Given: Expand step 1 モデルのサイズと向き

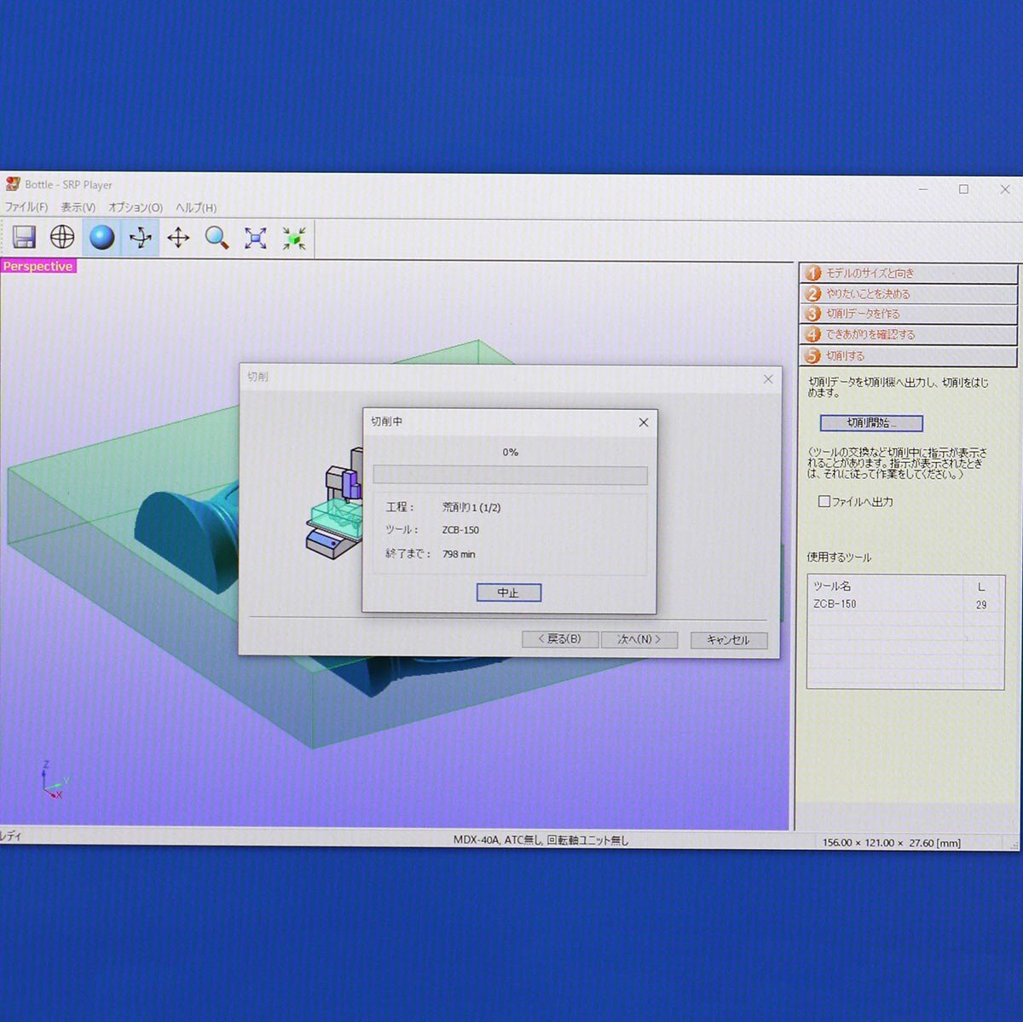Looking at the screenshot, I should click(x=908, y=274).
